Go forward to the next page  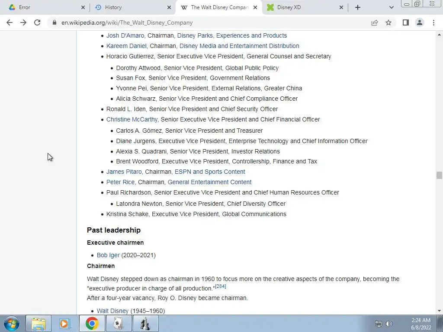pos(23,22)
